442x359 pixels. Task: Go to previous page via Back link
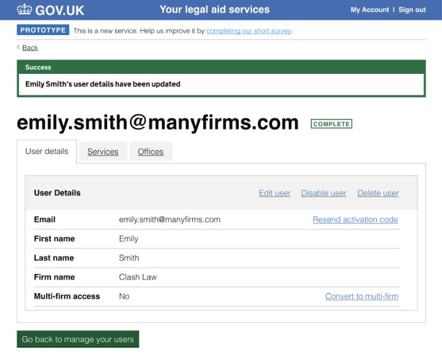coord(30,47)
